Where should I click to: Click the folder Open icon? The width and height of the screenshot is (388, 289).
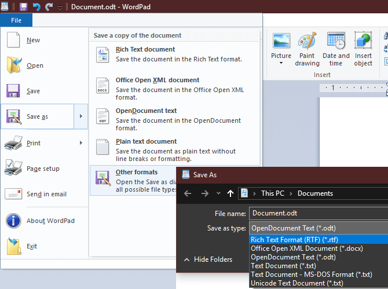14,65
